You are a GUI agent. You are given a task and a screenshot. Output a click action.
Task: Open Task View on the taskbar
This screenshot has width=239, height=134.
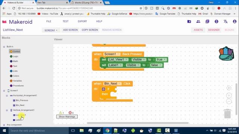(x=73, y=131)
